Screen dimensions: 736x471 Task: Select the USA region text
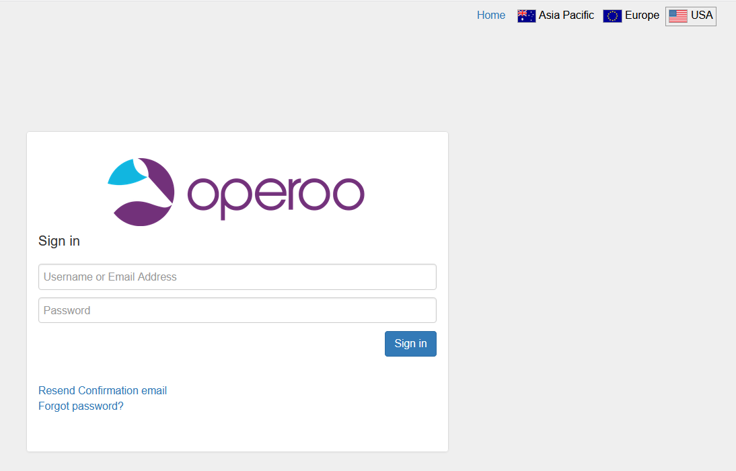click(702, 15)
